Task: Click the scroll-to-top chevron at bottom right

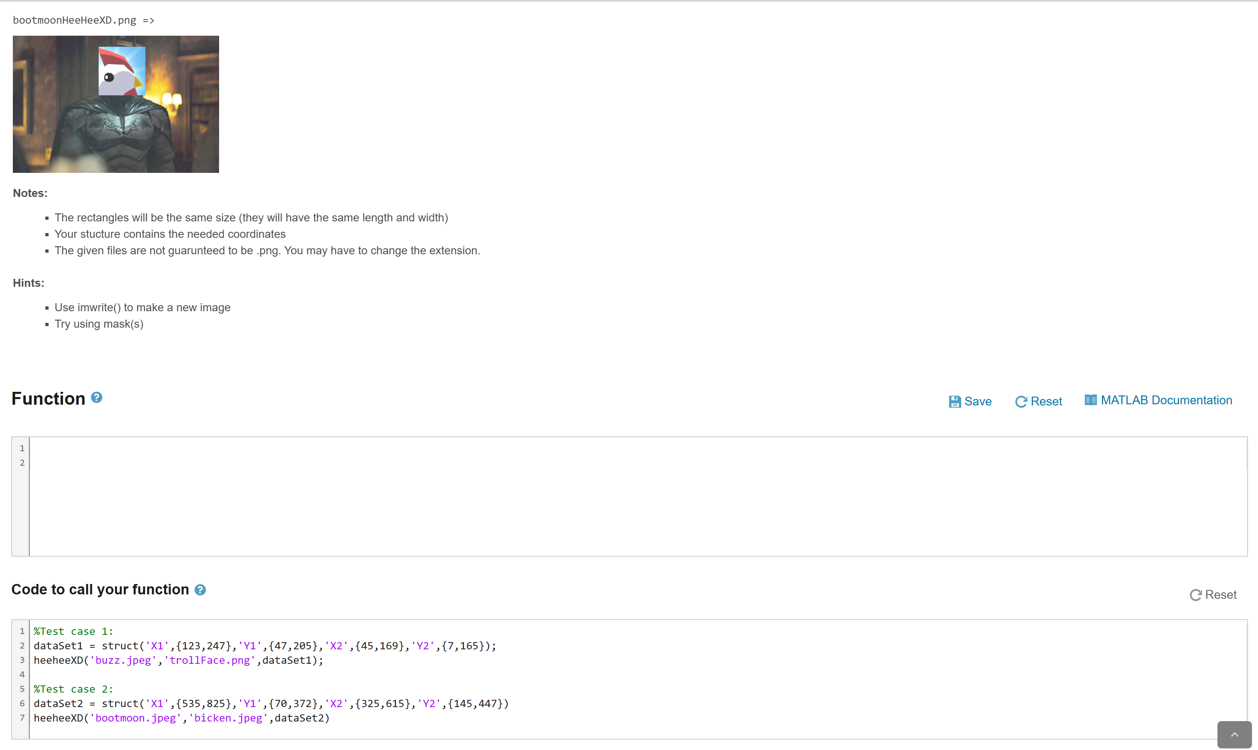Action: tap(1234, 734)
